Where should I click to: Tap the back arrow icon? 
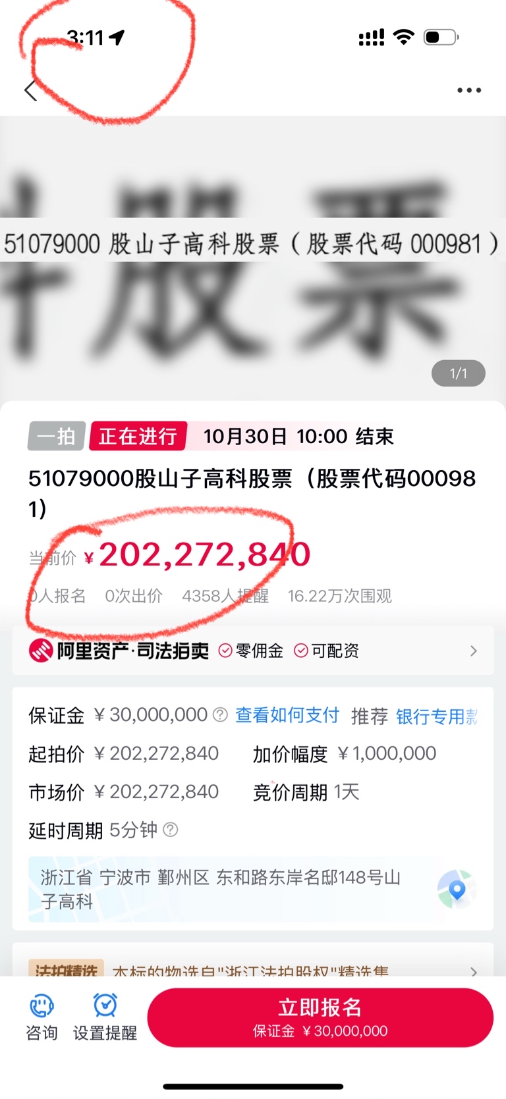(30, 90)
